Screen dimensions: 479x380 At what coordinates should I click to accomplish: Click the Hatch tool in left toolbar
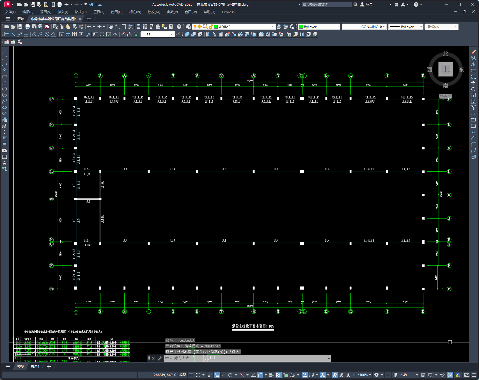click(4, 138)
